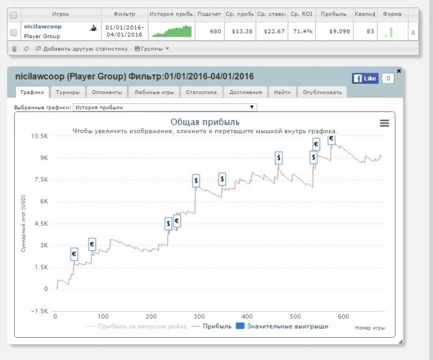The image size is (433, 360).
Task: Click the Facebook like counter showing 0
Action: [388, 79]
